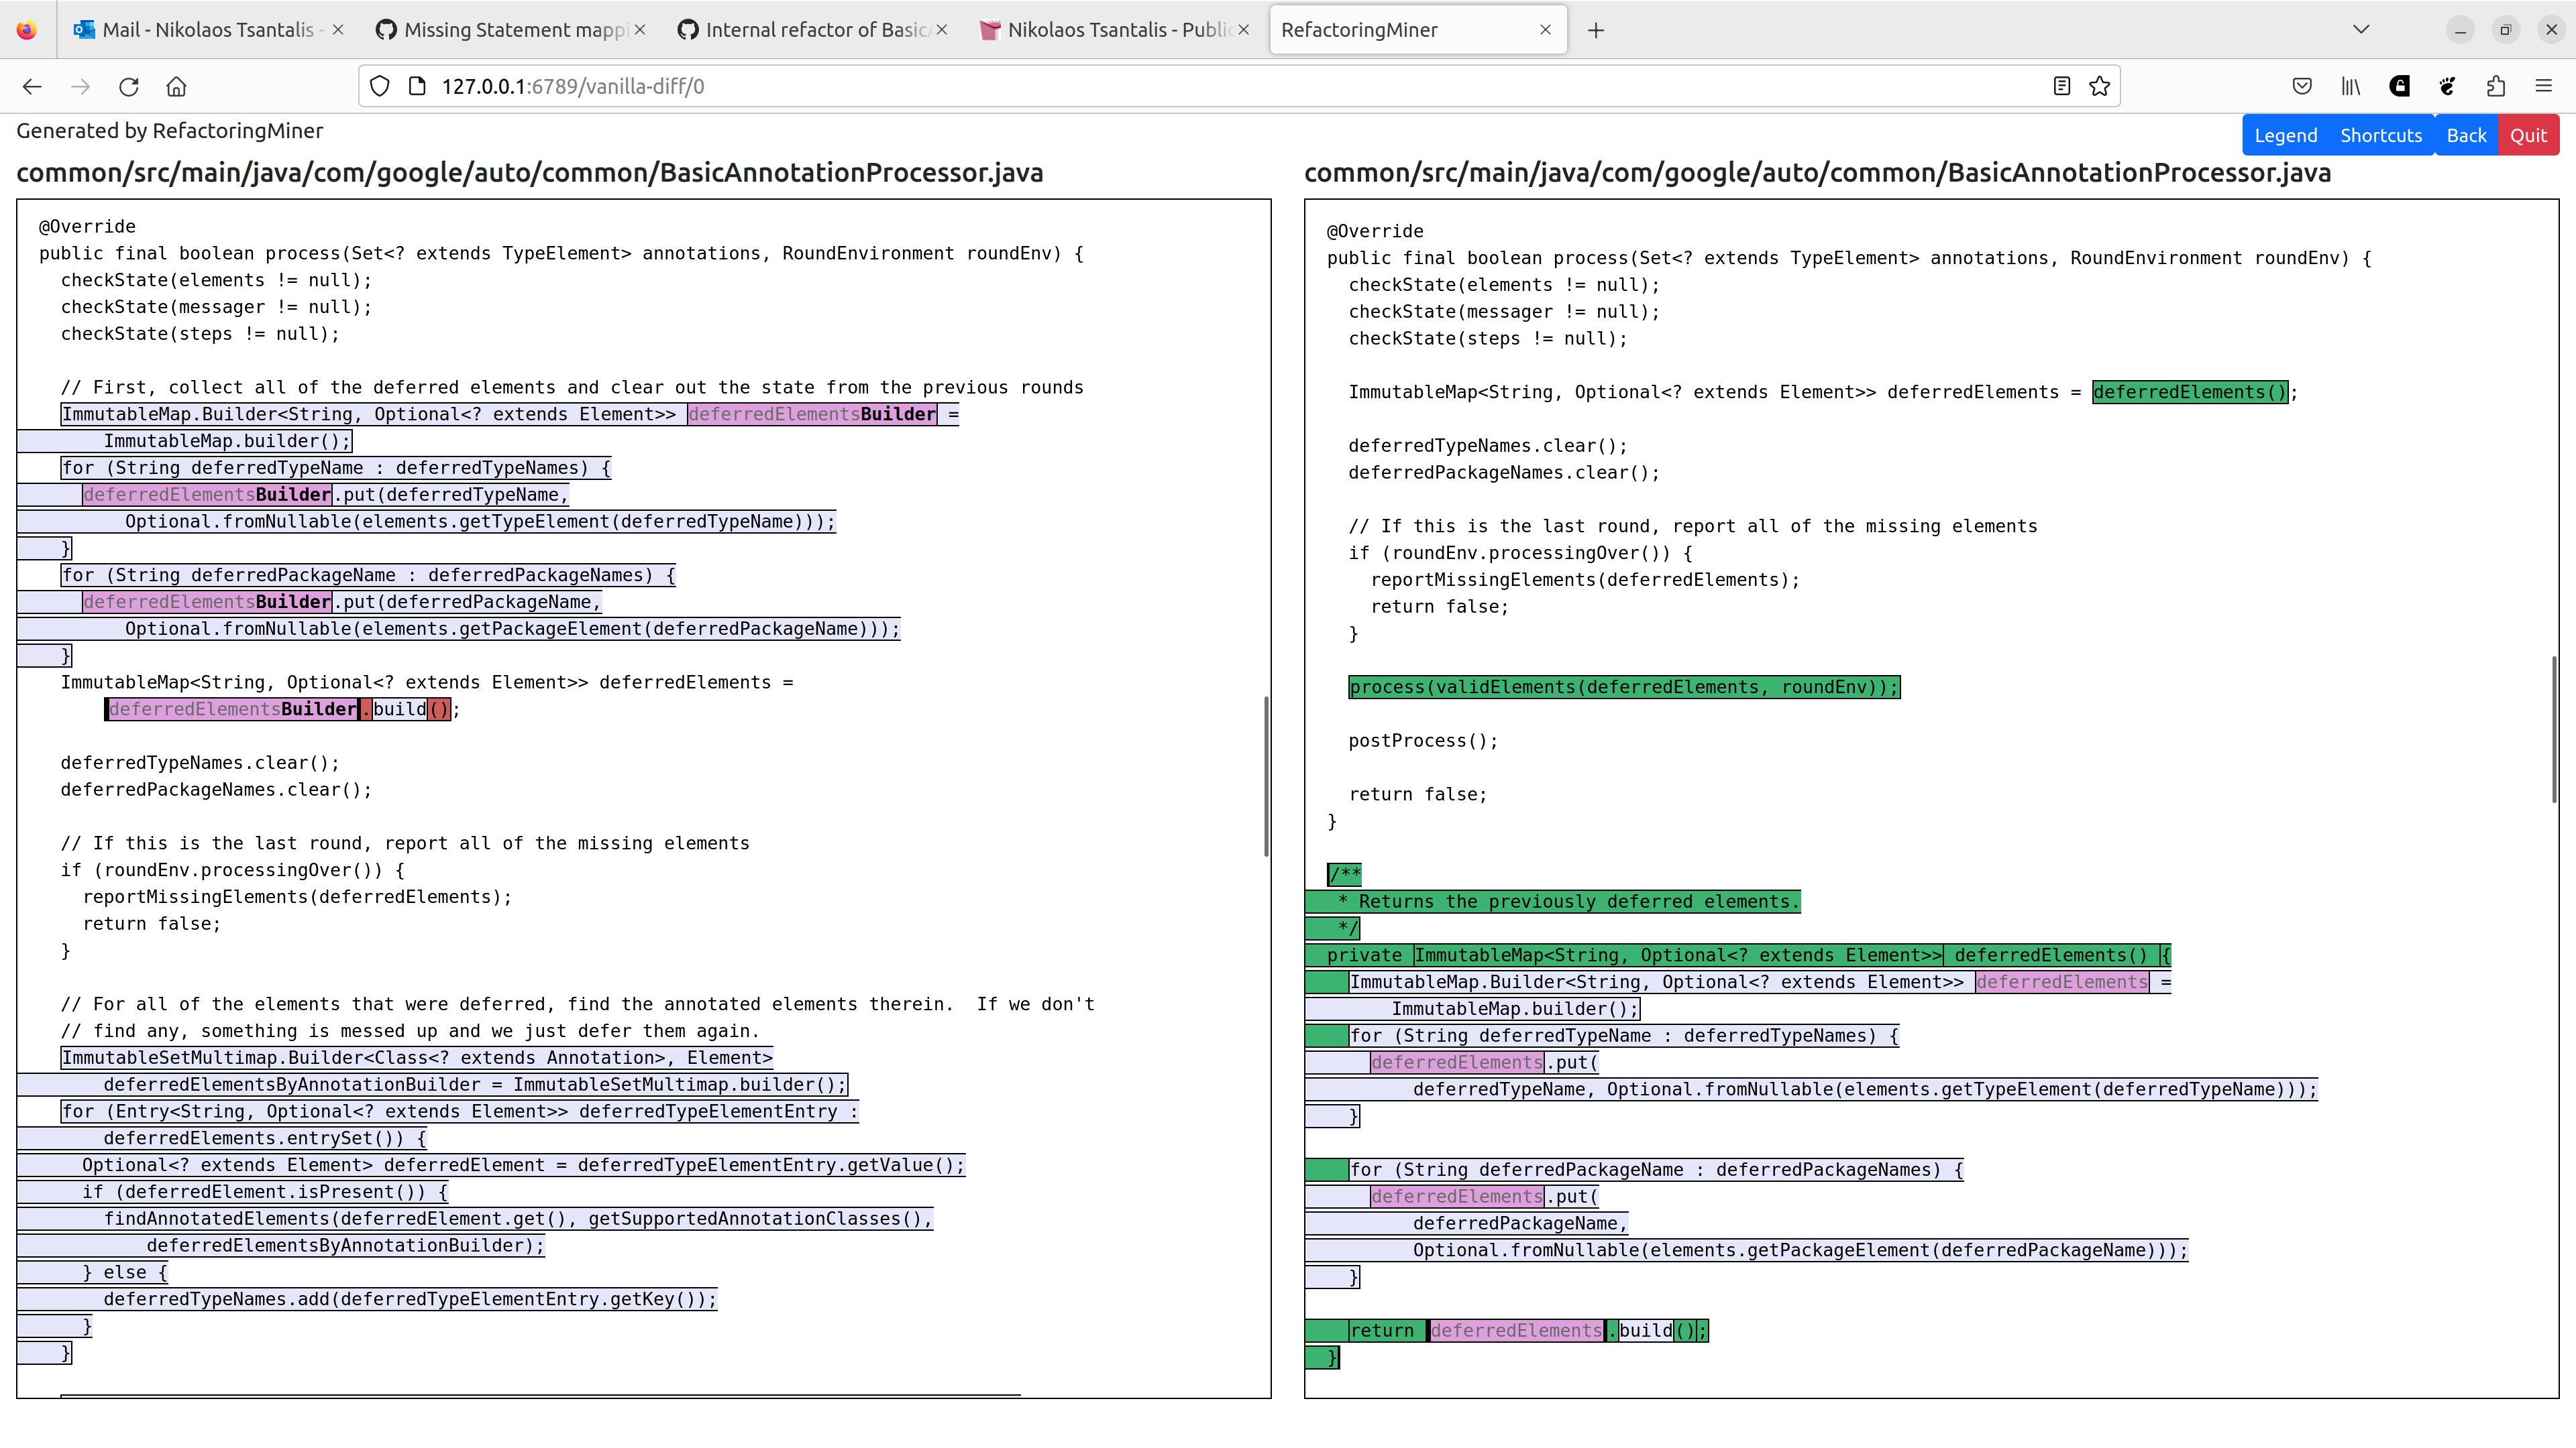The image size is (2576, 1448).
Task: Open the Extensions puzzle-piece menu
Action: point(2495,87)
